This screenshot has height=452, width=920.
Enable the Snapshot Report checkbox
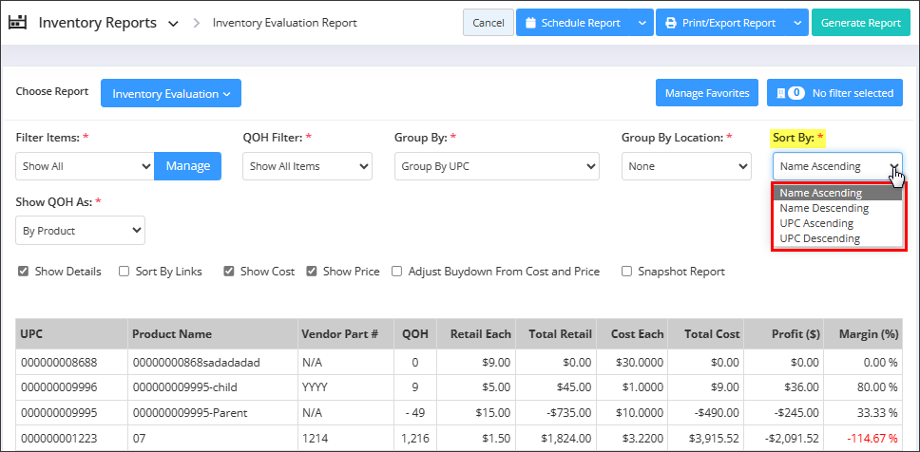pyautogui.click(x=626, y=272)
